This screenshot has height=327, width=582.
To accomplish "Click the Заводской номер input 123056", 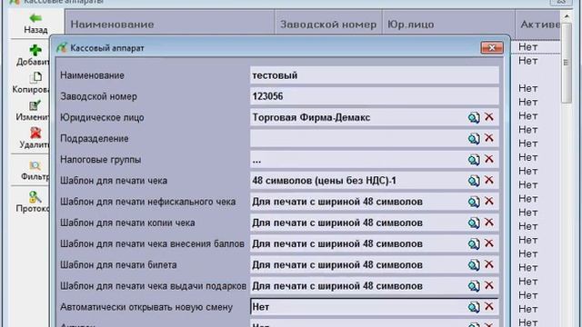I will (374, 97).
